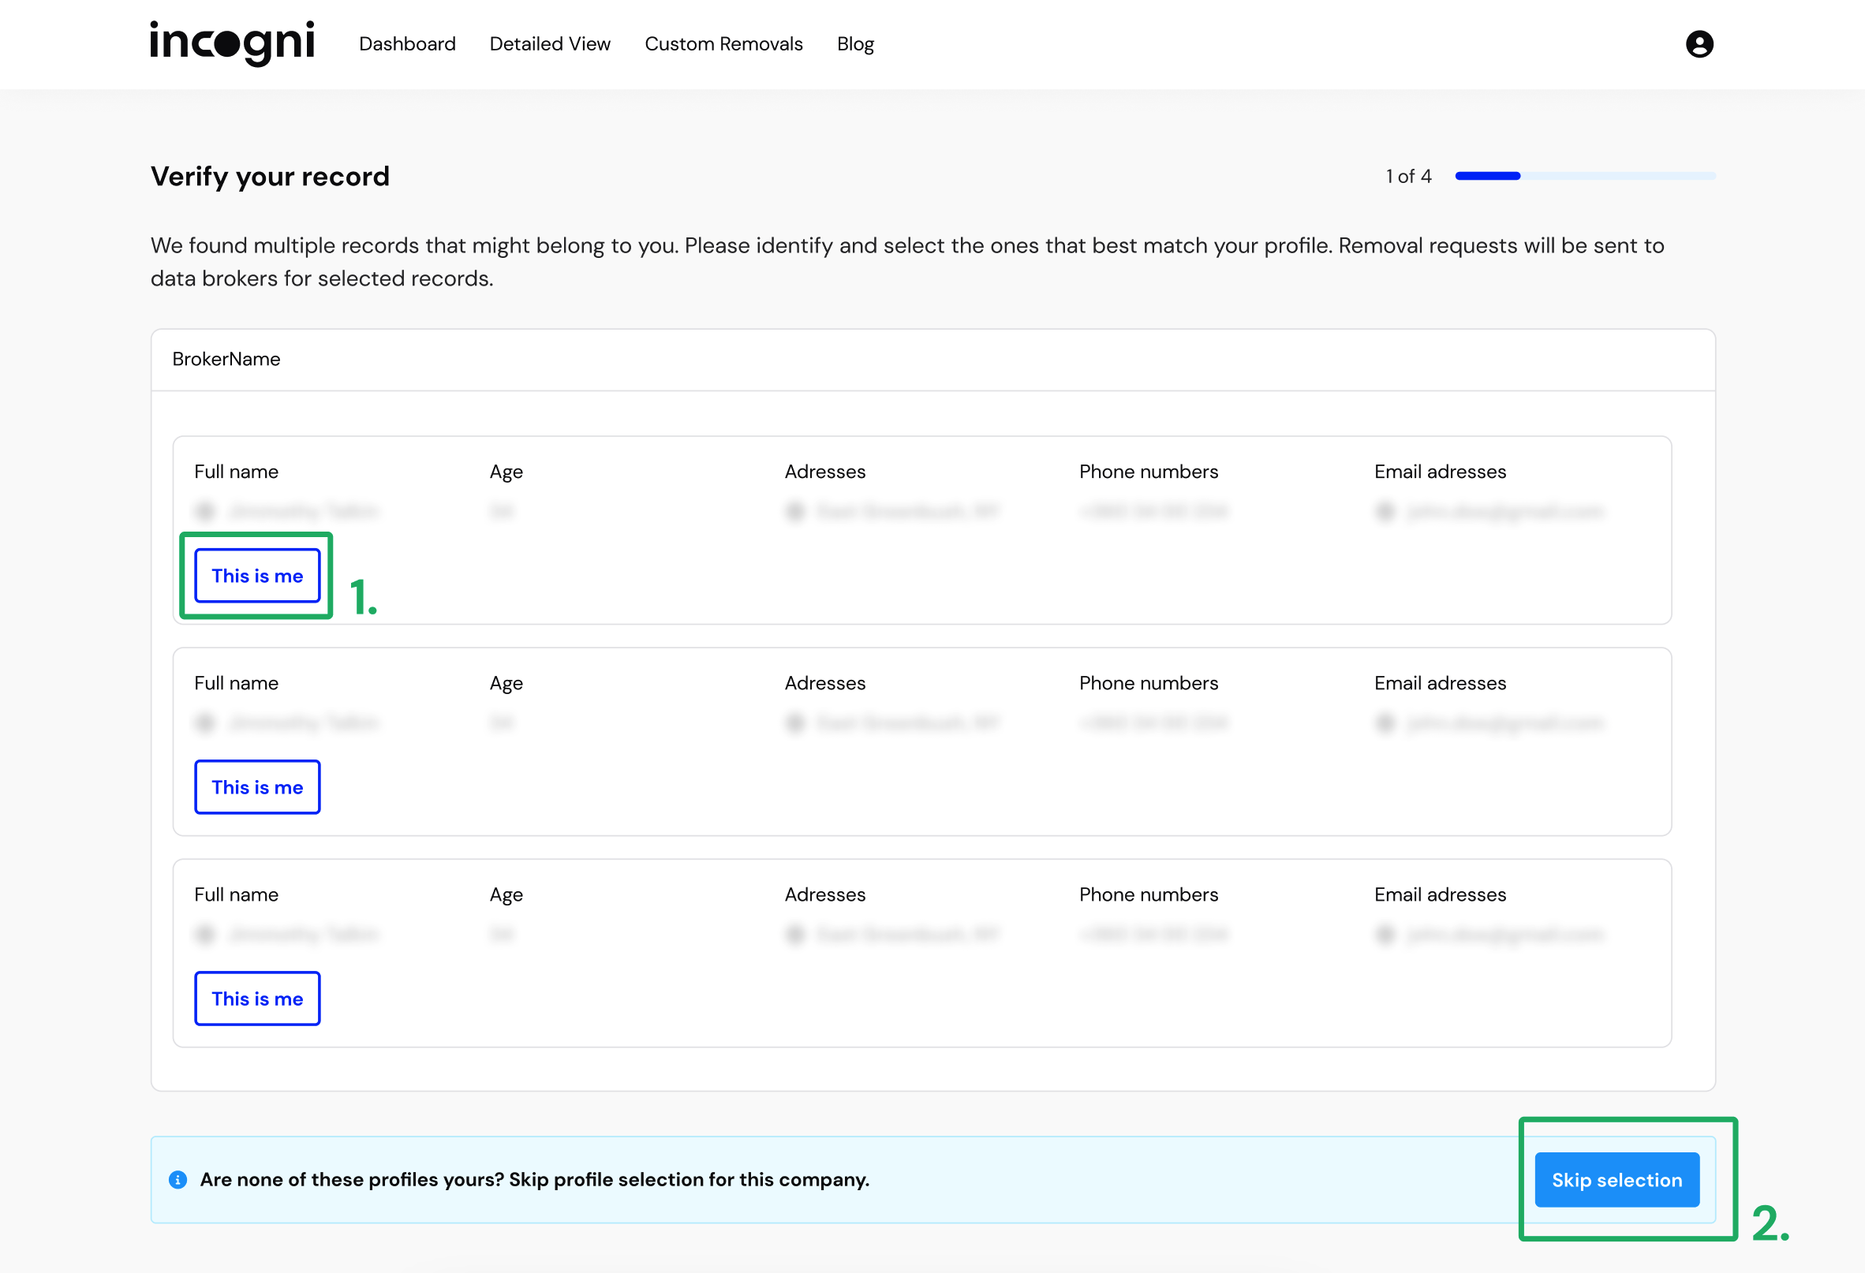Select 'This is me' on the first record

tap(257, 575)
